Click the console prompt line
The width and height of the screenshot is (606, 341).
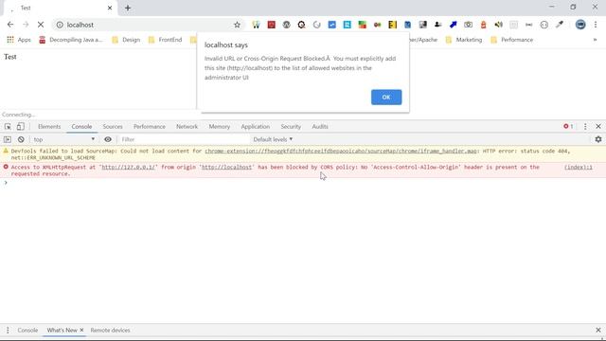click(303, 183)
